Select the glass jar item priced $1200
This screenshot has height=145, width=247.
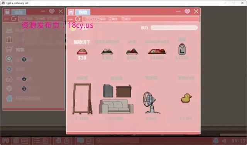coord(182,49)
